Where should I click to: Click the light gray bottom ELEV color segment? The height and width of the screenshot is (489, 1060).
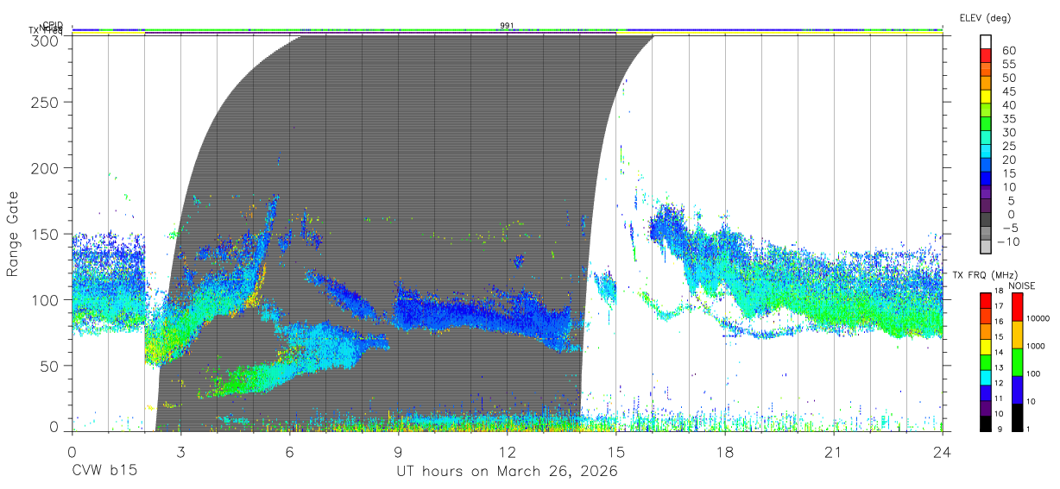pos(987,247)
